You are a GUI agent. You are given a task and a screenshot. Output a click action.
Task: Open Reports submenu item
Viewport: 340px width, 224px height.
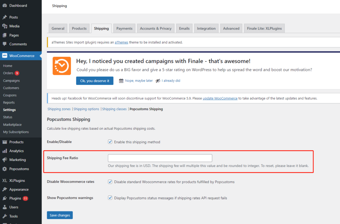coord(9,103)
